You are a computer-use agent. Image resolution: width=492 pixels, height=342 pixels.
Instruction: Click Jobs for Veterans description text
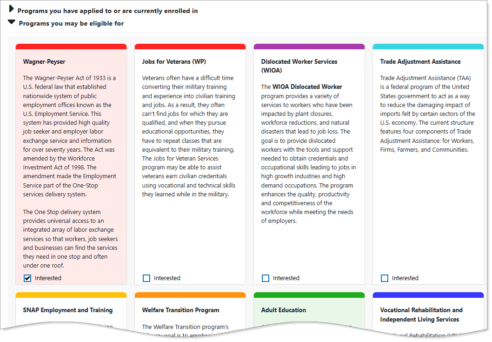tap(189, 136)
